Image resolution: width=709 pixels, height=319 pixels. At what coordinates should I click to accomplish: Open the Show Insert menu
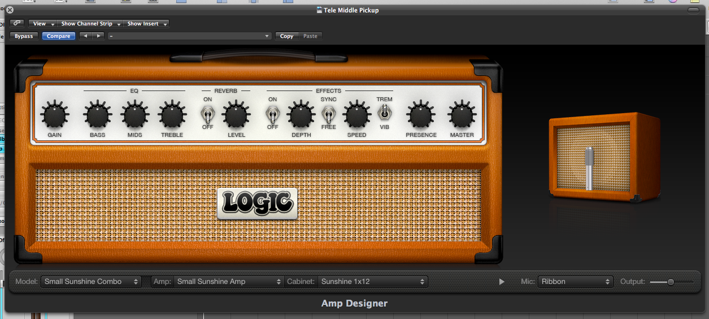point(146,24)
